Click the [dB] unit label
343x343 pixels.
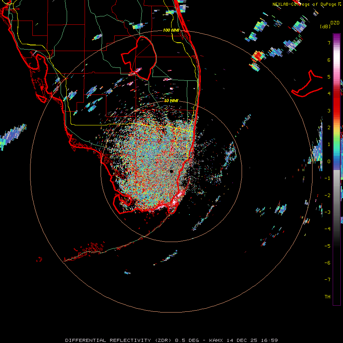325,26
